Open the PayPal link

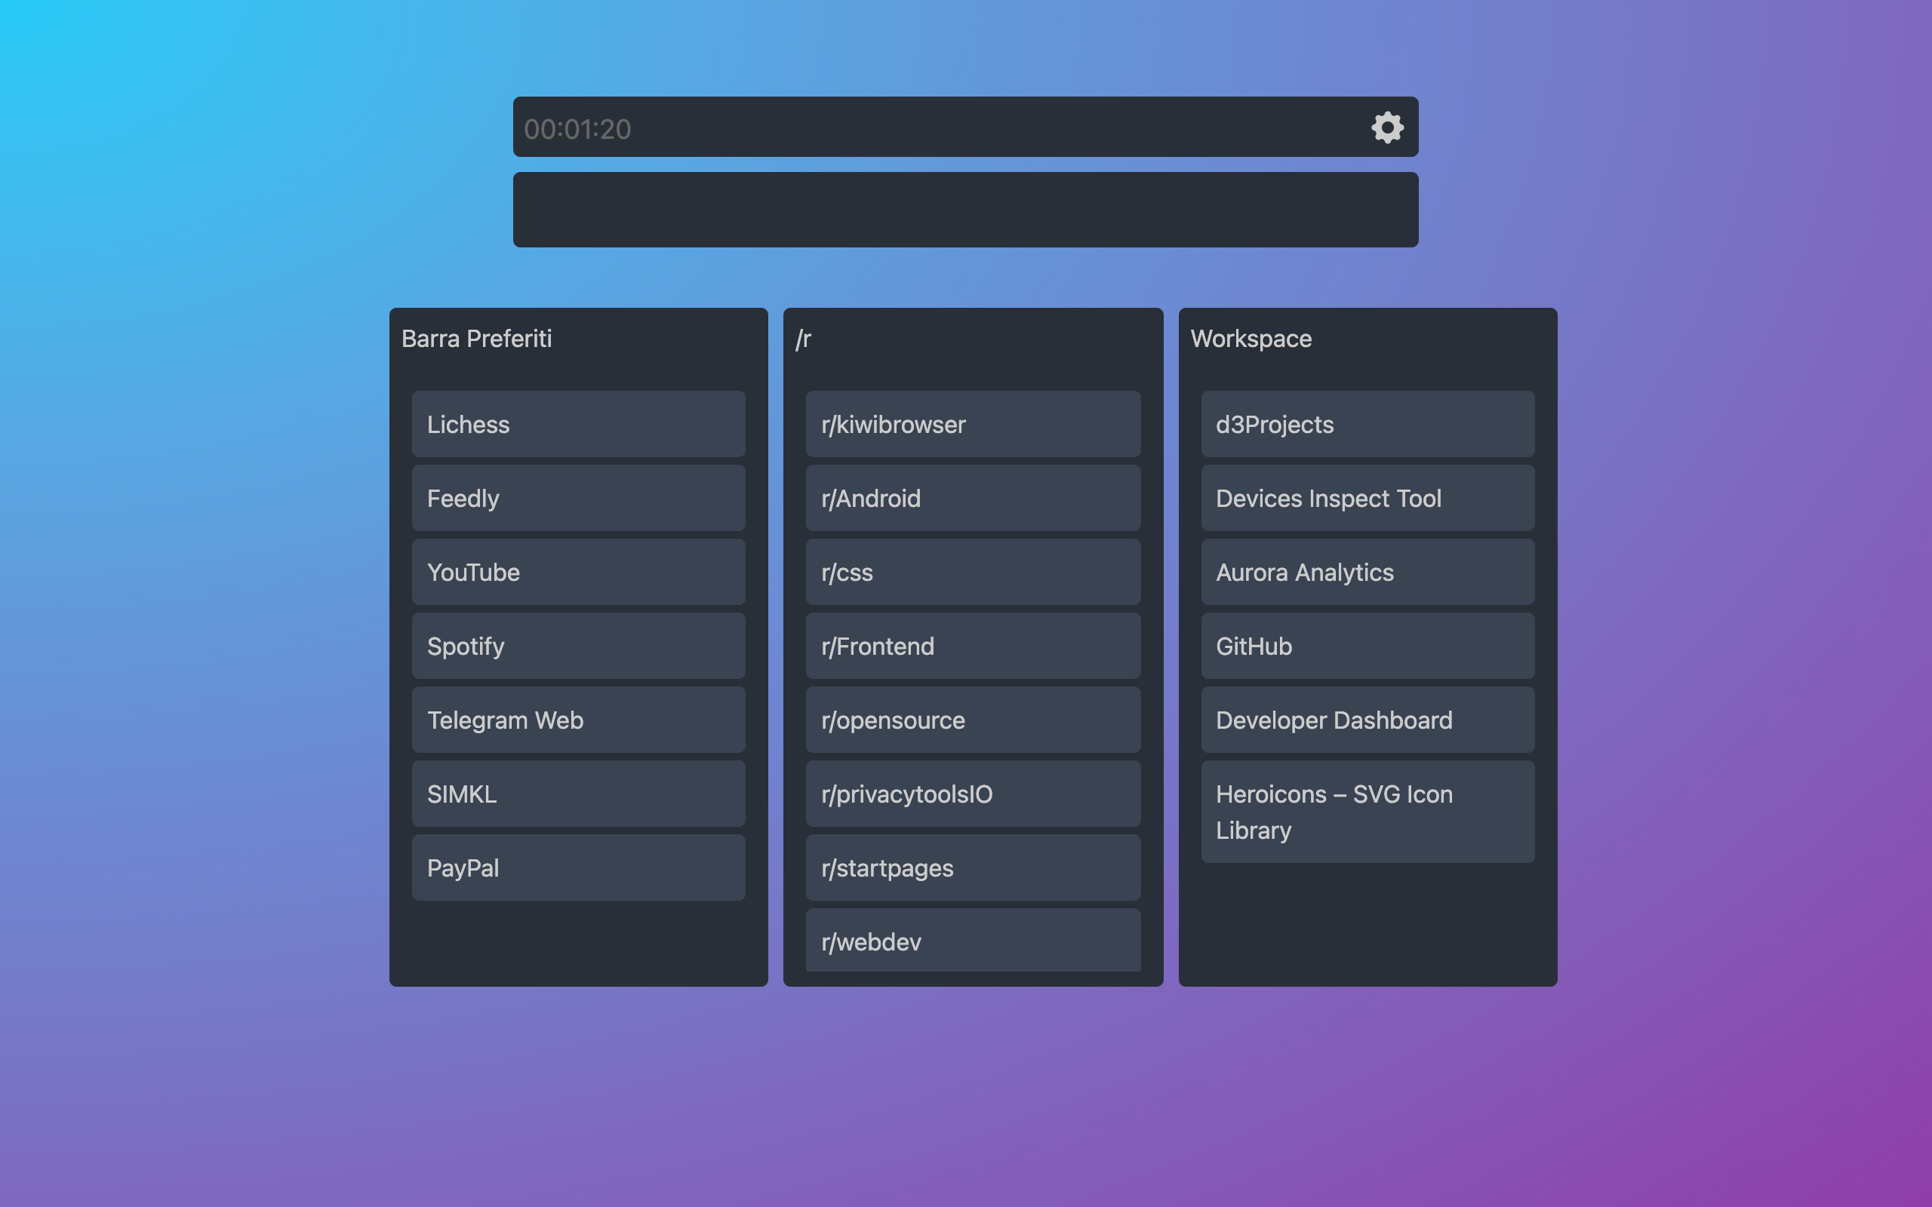click(578, 868)
